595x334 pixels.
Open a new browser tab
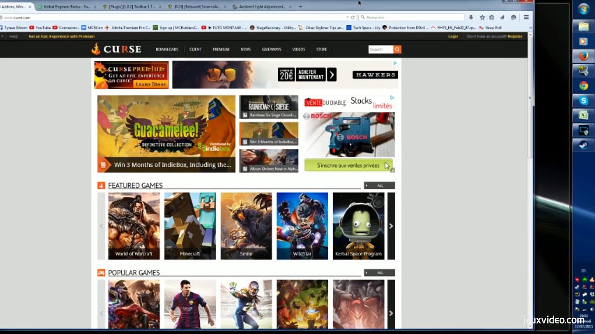pos(300,6)
